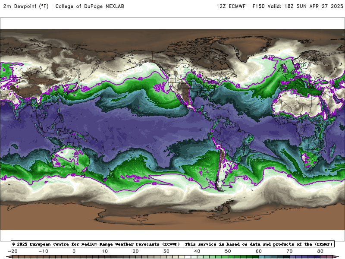Click the ECMWF copyright notice banner

tap(172, 244)
